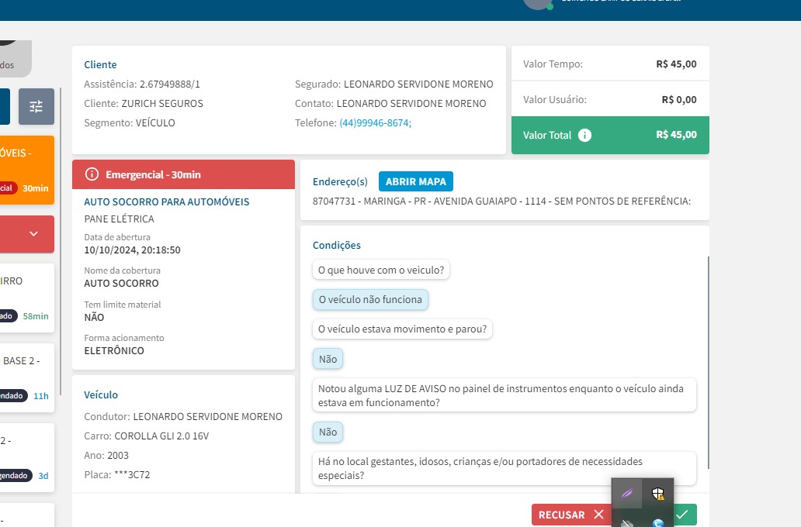The width and height of the screenshot is (801, 527).
Task: Click the Condições section heading
Action: point(337,246)
